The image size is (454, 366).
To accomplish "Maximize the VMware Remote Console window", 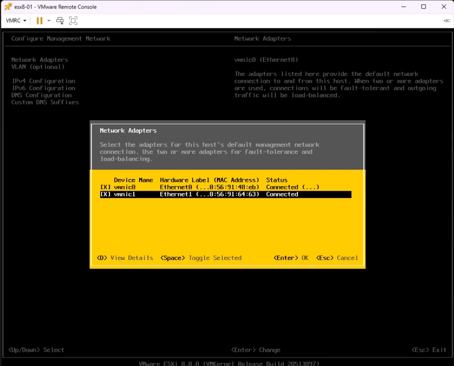I will pos(423,7).
